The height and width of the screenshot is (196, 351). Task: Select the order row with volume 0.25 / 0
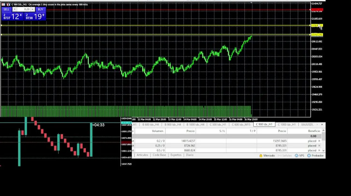click(x=227, y=146)
